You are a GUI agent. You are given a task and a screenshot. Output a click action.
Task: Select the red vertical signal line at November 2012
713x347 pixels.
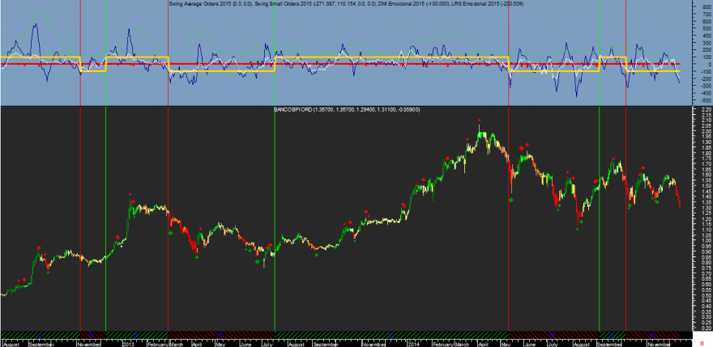(x=80, y=166)
